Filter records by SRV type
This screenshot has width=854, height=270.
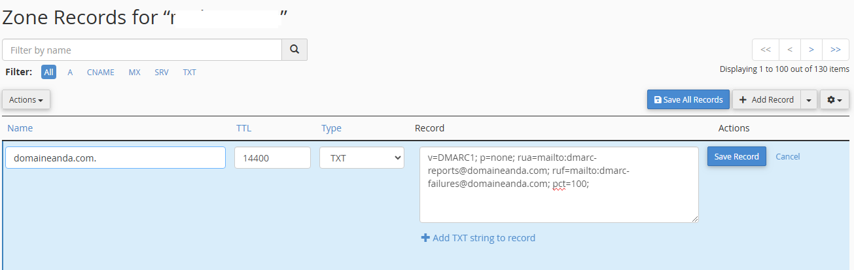(x=162, y=72)
